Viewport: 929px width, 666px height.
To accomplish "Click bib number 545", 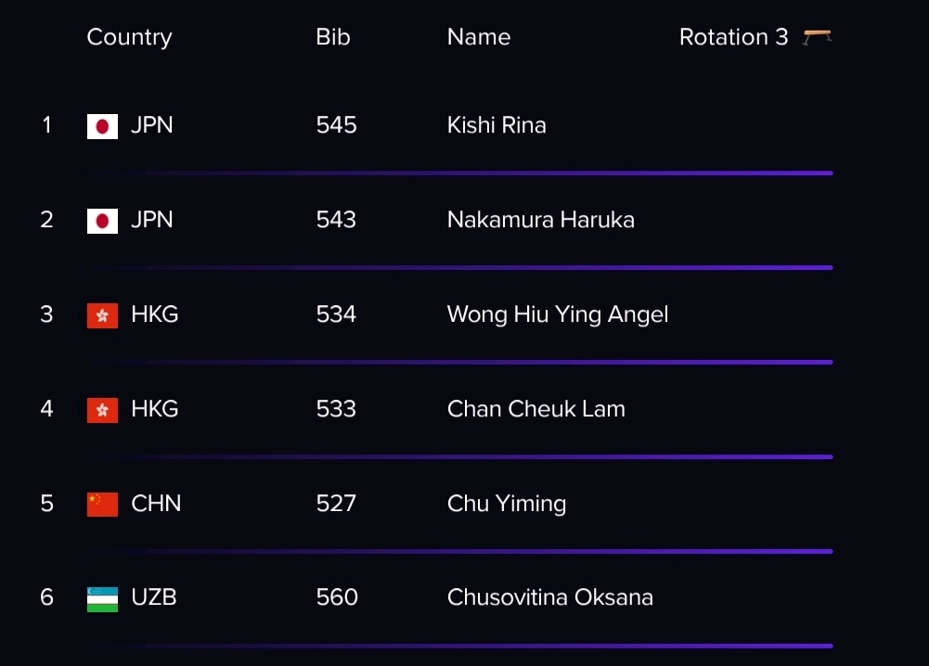I will [336, 125].
